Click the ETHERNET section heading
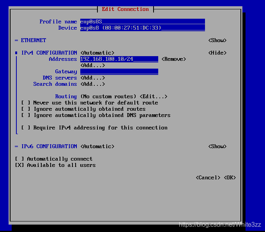 pyautogui.click(x=33, y=41)
